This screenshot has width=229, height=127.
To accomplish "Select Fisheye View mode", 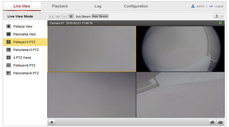I will 23,26.
